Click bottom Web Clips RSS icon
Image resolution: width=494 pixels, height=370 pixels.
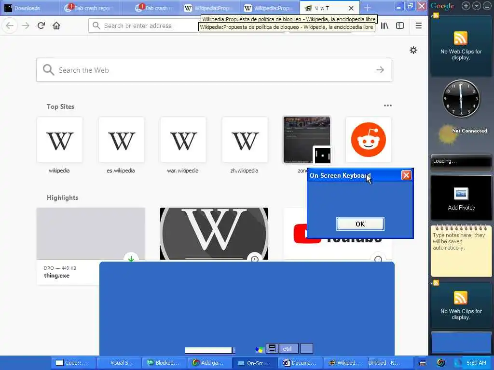(x=461, y=298)
